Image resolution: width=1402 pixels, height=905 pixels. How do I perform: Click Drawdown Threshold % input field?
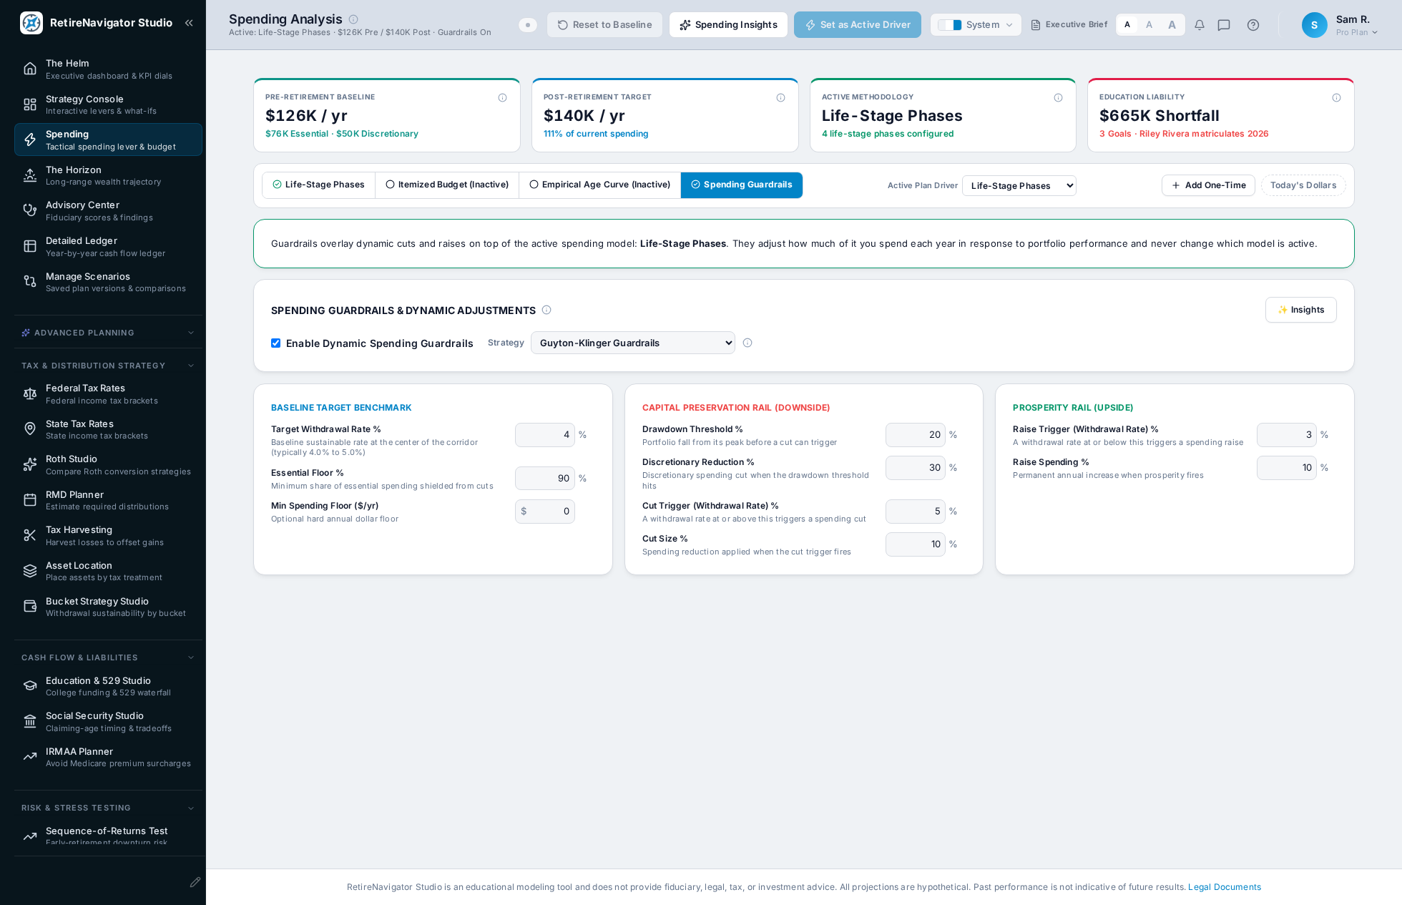tap(916, 435)
